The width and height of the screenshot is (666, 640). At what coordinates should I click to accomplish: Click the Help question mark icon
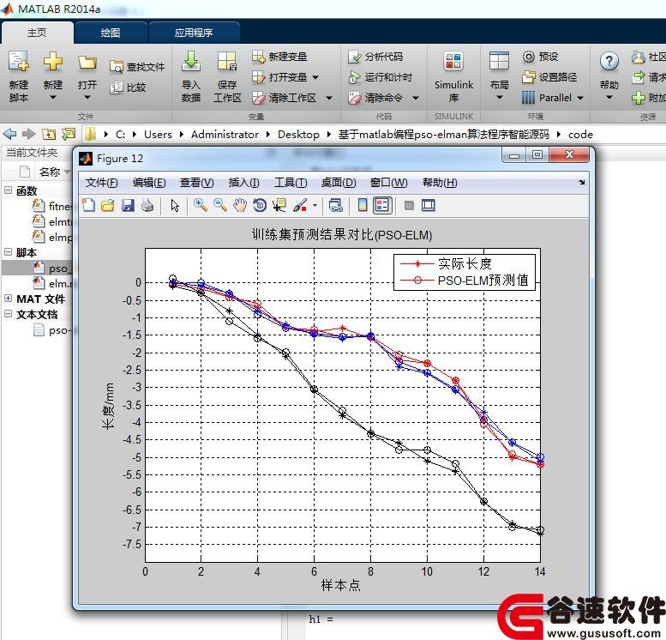click(609, 61)
